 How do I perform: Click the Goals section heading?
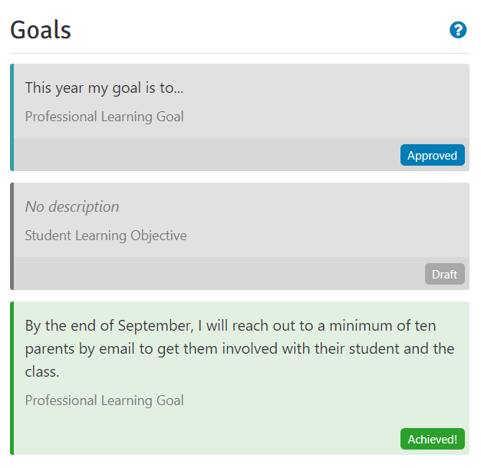click(41, 30)
